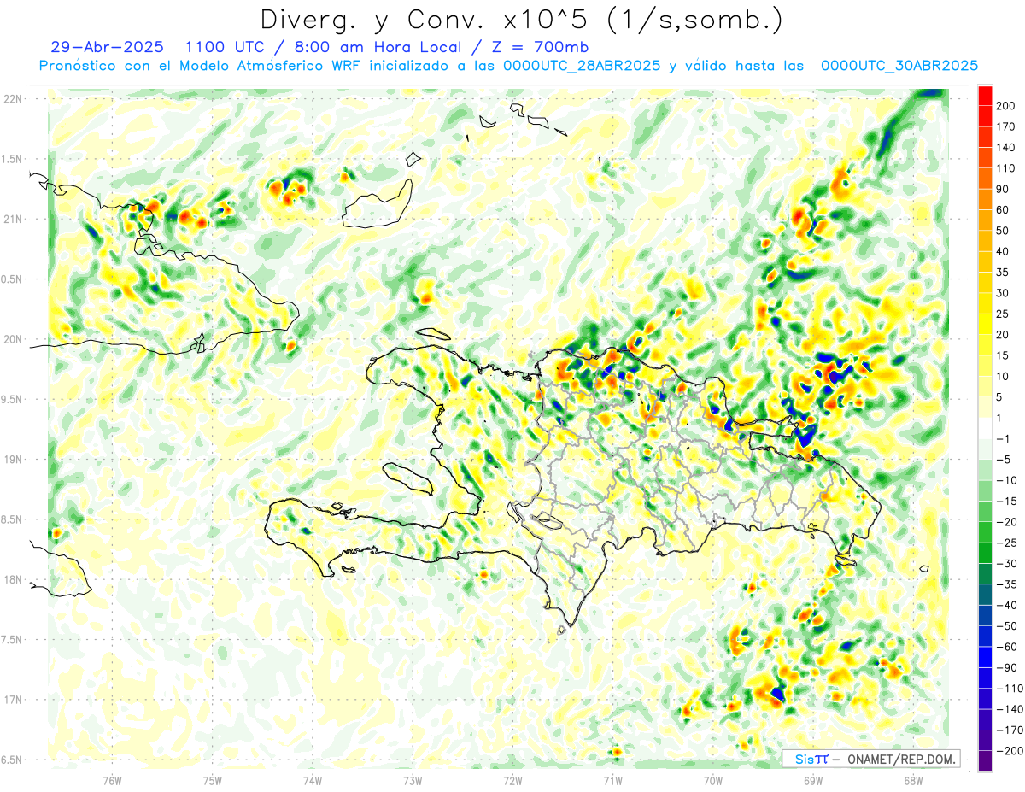Click the 74W longitude label

tap(312, 781)
